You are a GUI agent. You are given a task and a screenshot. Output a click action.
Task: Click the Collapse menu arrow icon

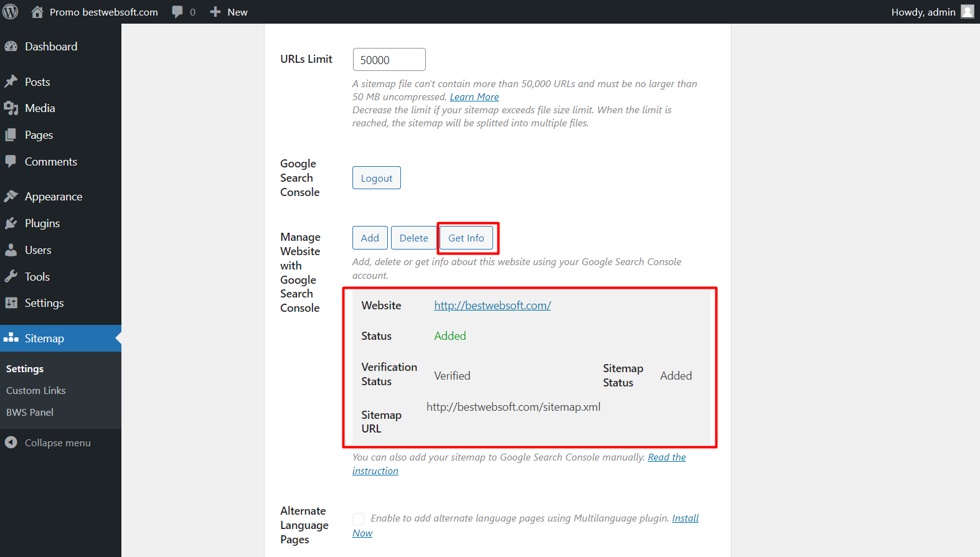(11, 442)
